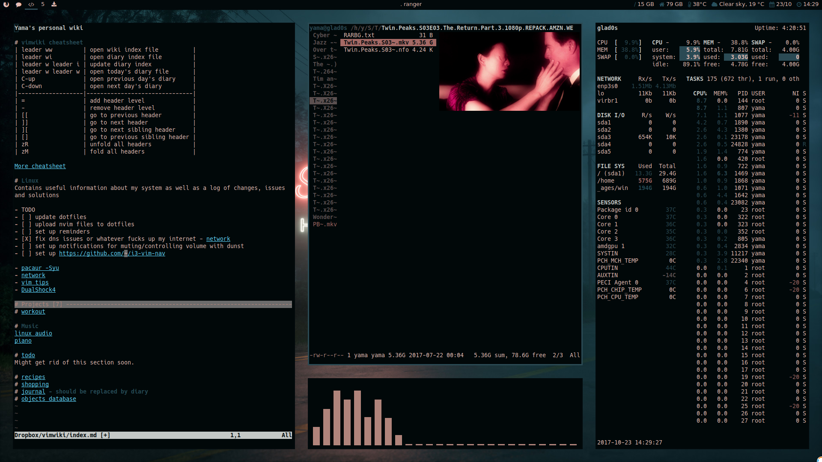This screenshot has width=822, height=462.
Task: Click the calendar icon beside 23/10
Action: [772, 4]
